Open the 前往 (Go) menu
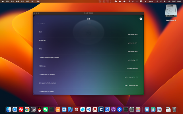Image resolution: width=183 pixels, height=114 pixels. coord(28,1)
